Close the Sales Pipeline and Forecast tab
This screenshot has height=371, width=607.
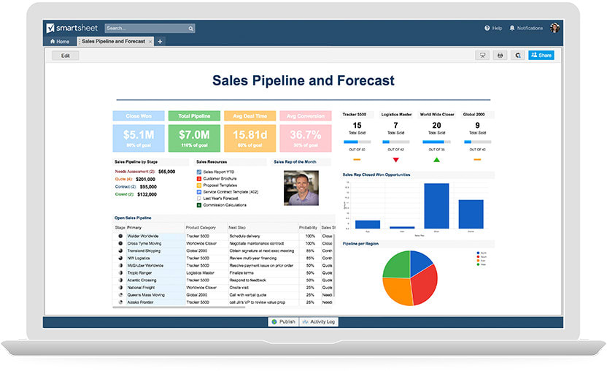click(150, 42)
